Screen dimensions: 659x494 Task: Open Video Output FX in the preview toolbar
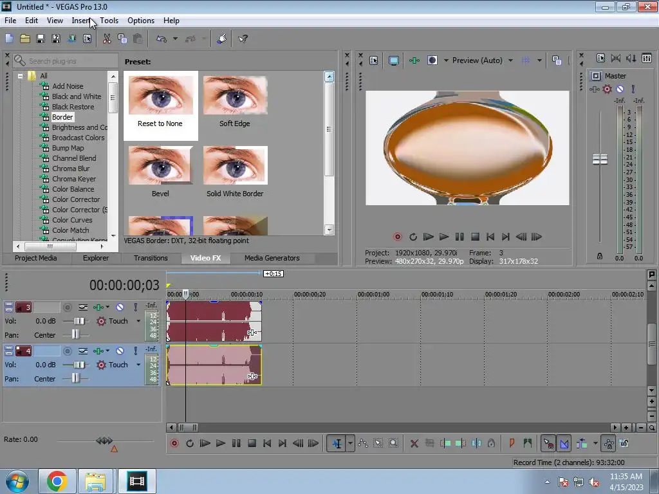pyautogui.click(x=414, y=60)
